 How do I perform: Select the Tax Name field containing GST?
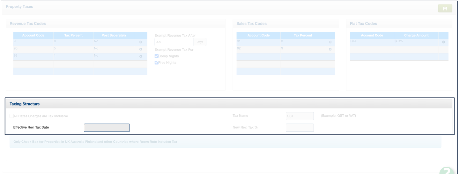click(300, 116)
